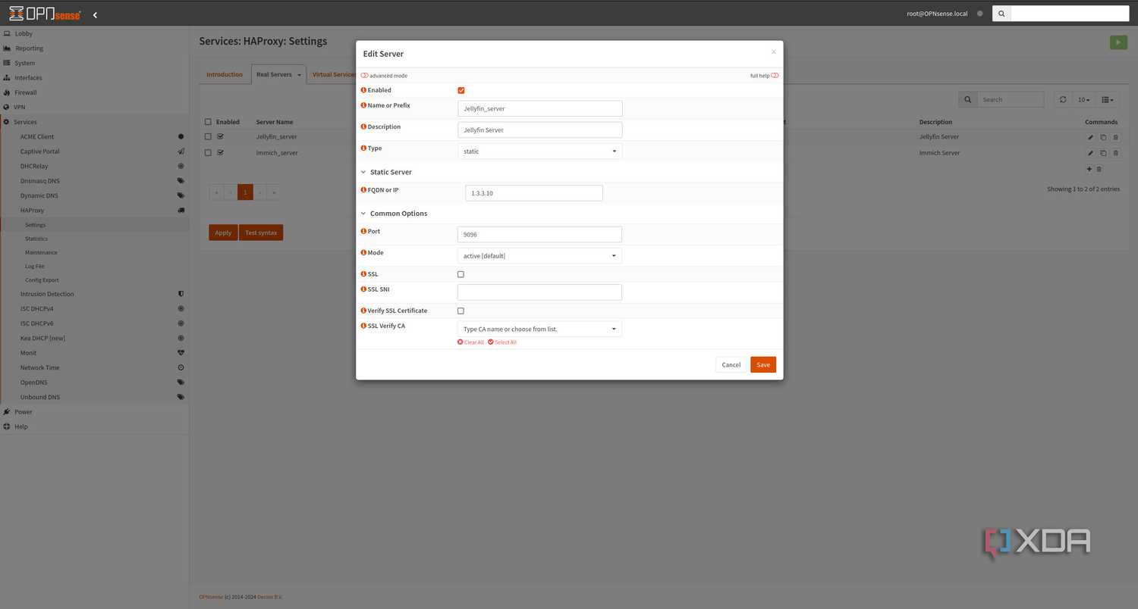
Task: Collapse the Static Server section
Action: [363, 172]
